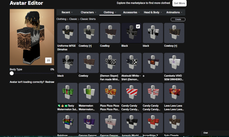Choose the CowBoy plaid shirt item
The image size is (229, 137).
tap(110, 33)
